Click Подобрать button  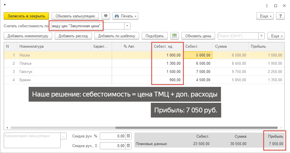click(x=154, y=36)
